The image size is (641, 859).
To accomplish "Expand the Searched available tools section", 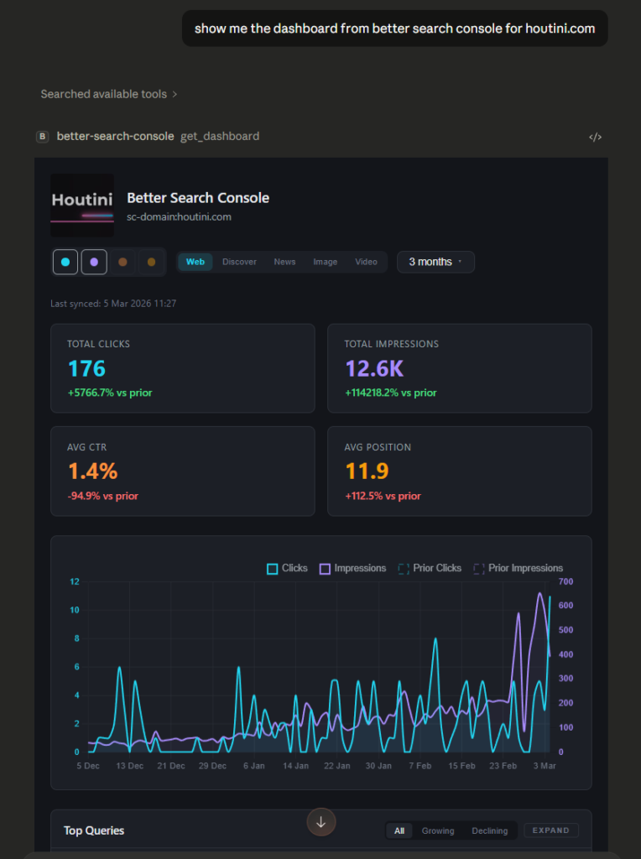I will [108, 94].
